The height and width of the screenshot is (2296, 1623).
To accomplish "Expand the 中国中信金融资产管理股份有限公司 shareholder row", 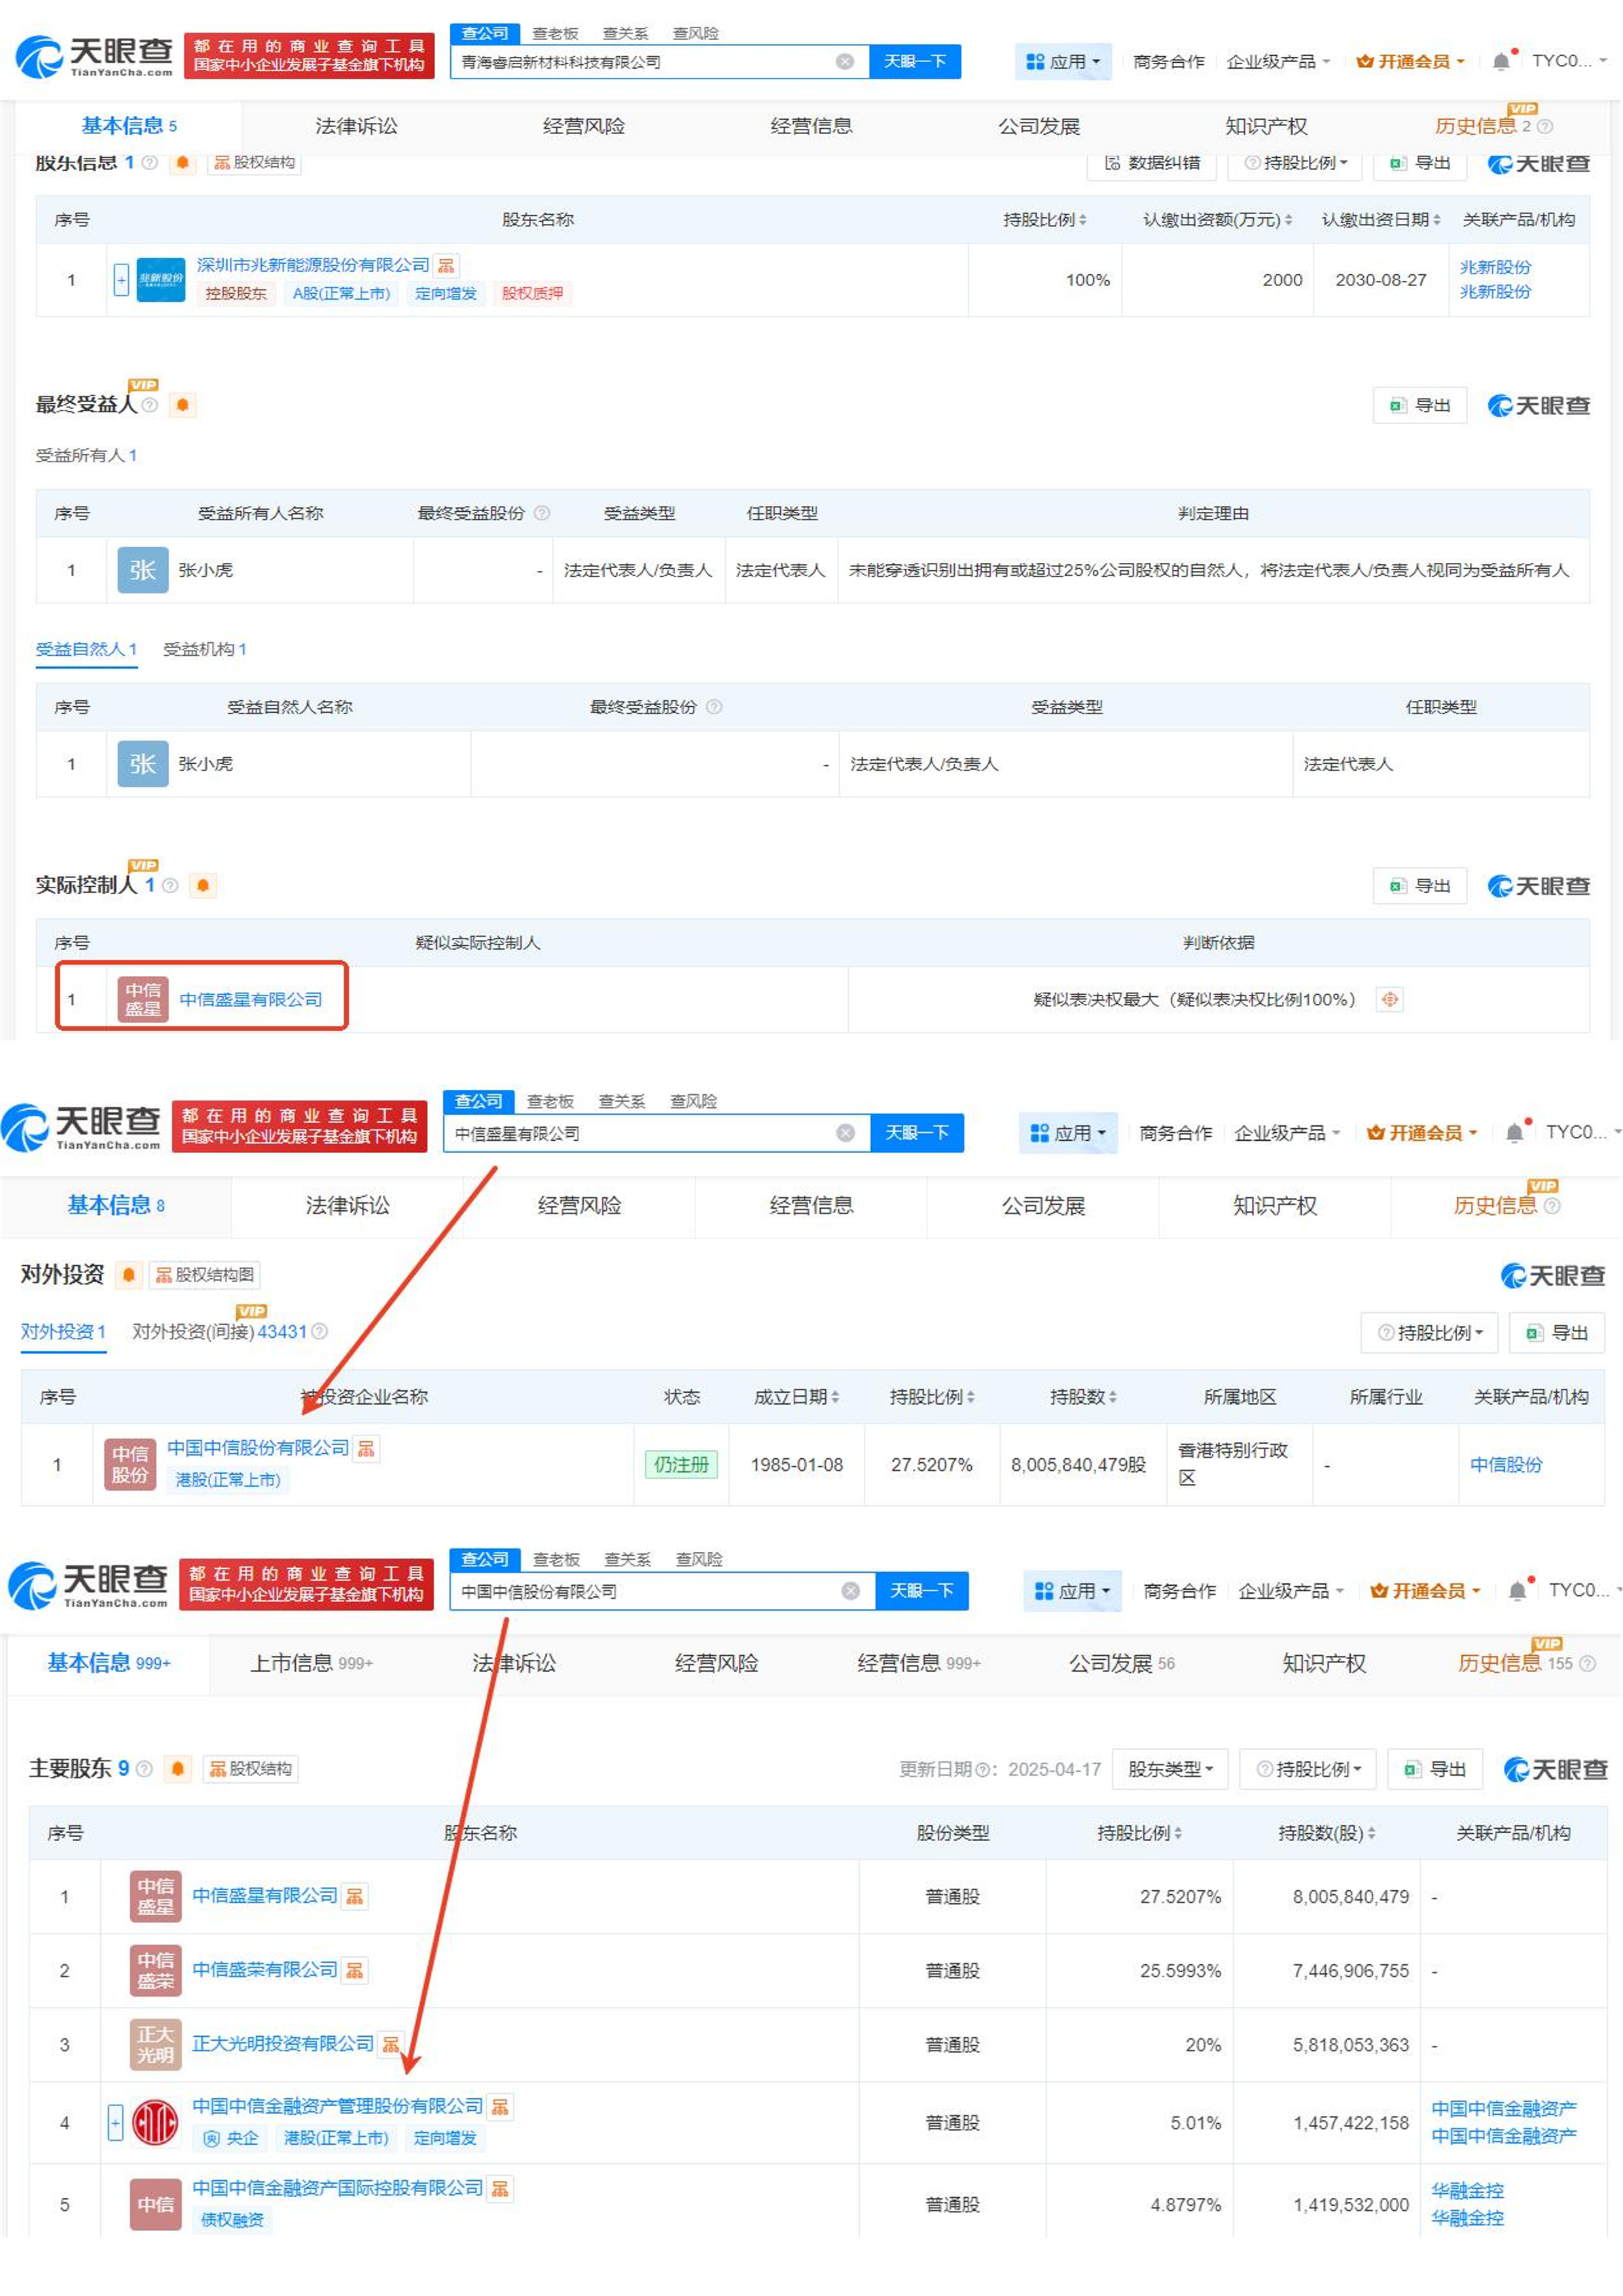I will [115, 2123].
